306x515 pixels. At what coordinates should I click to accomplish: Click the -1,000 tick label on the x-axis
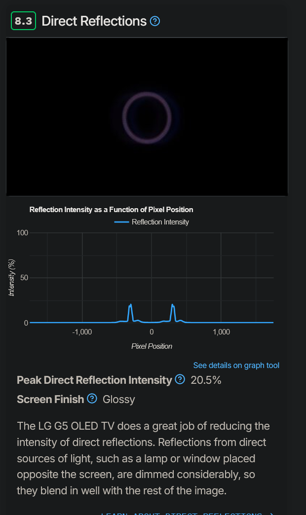[x=82, y=332]
